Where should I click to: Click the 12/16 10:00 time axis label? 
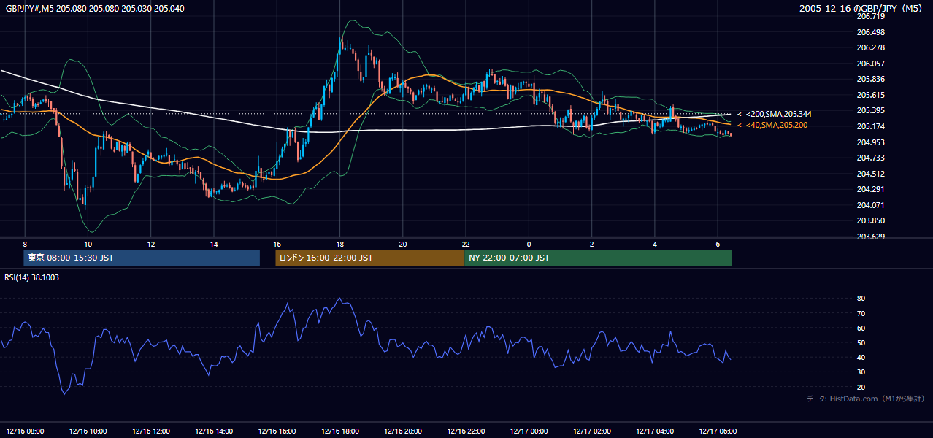tap(88, 431)
